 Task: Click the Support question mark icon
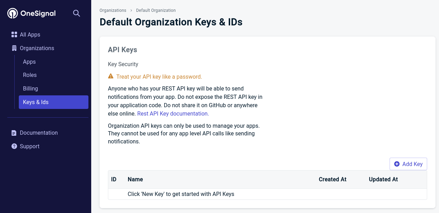[14, 146]
